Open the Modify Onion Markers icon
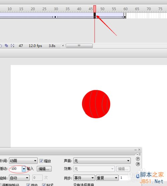This screenshot has width=167, height=186. [x=12, y=45]
